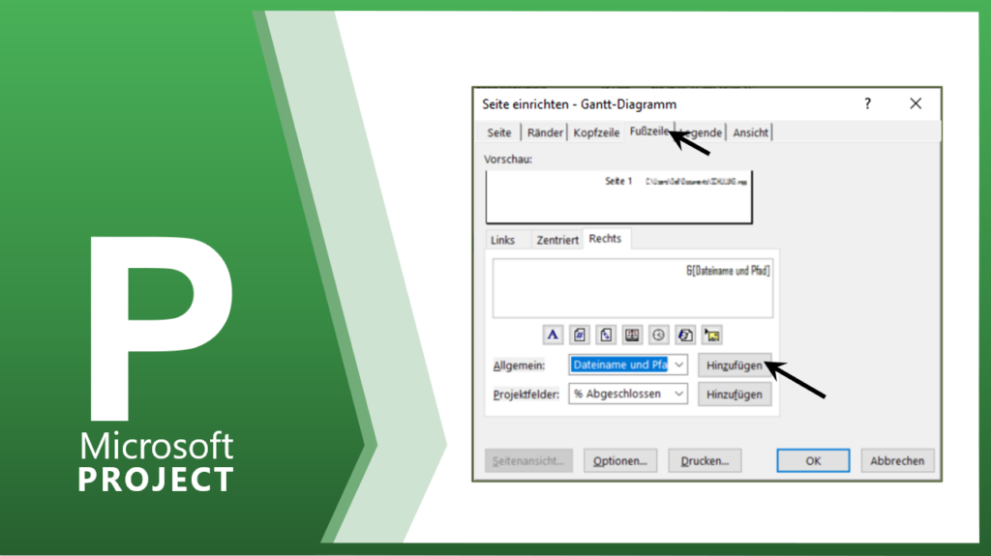
Task: Click in the footer text box with &[Dateiname und Pfad]
Action: pyautogui.click(x=633, y=288)
